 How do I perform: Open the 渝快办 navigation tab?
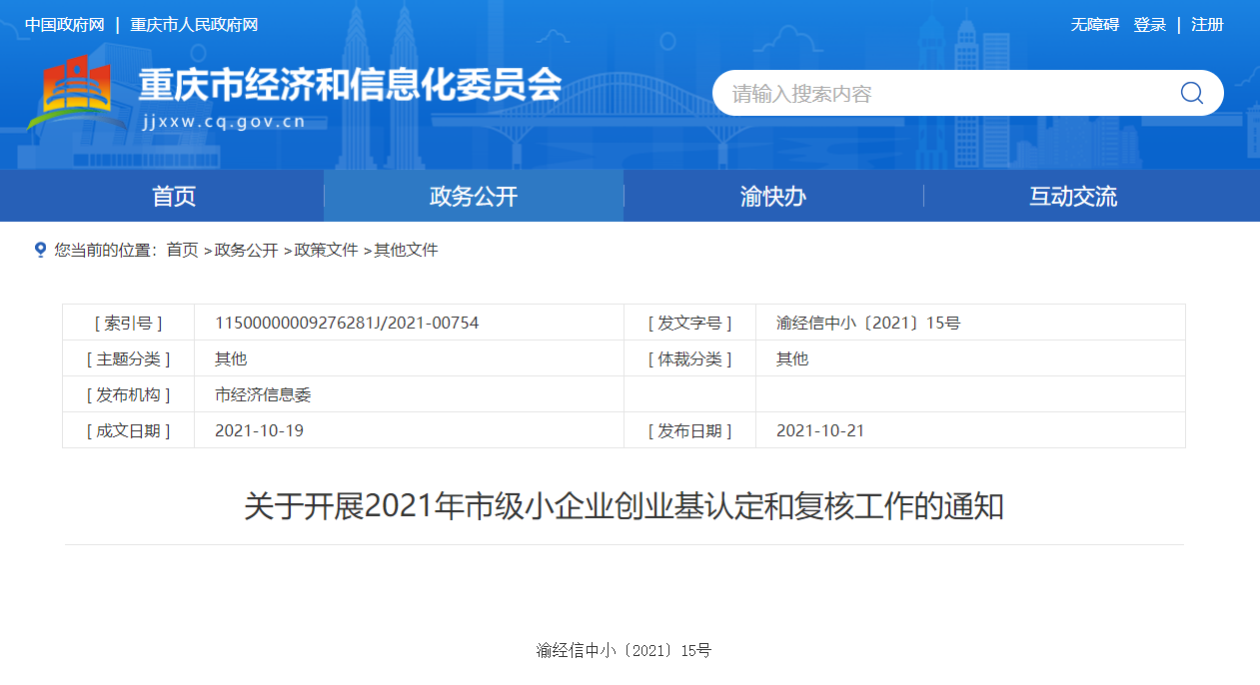coord(773,197)
